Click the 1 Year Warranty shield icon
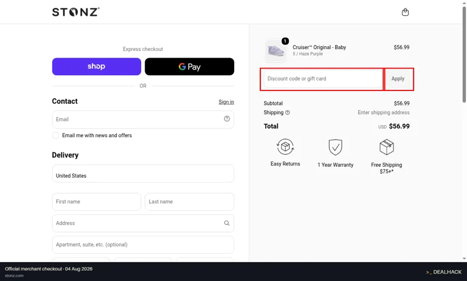 point(336,147)
